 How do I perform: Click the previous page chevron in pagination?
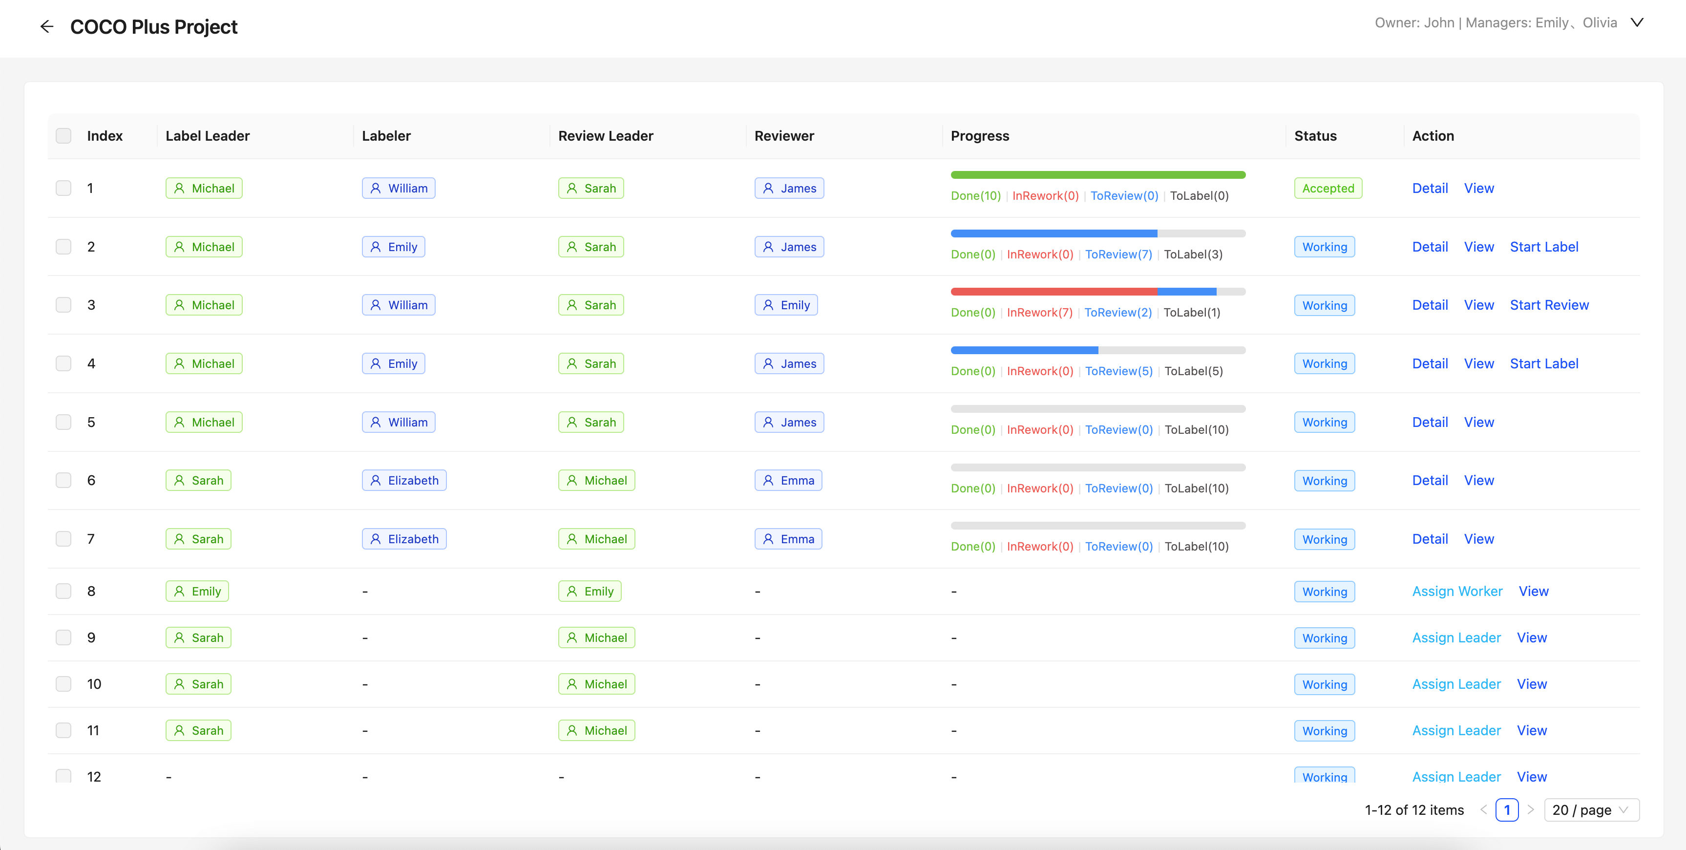click(1484, 810)
